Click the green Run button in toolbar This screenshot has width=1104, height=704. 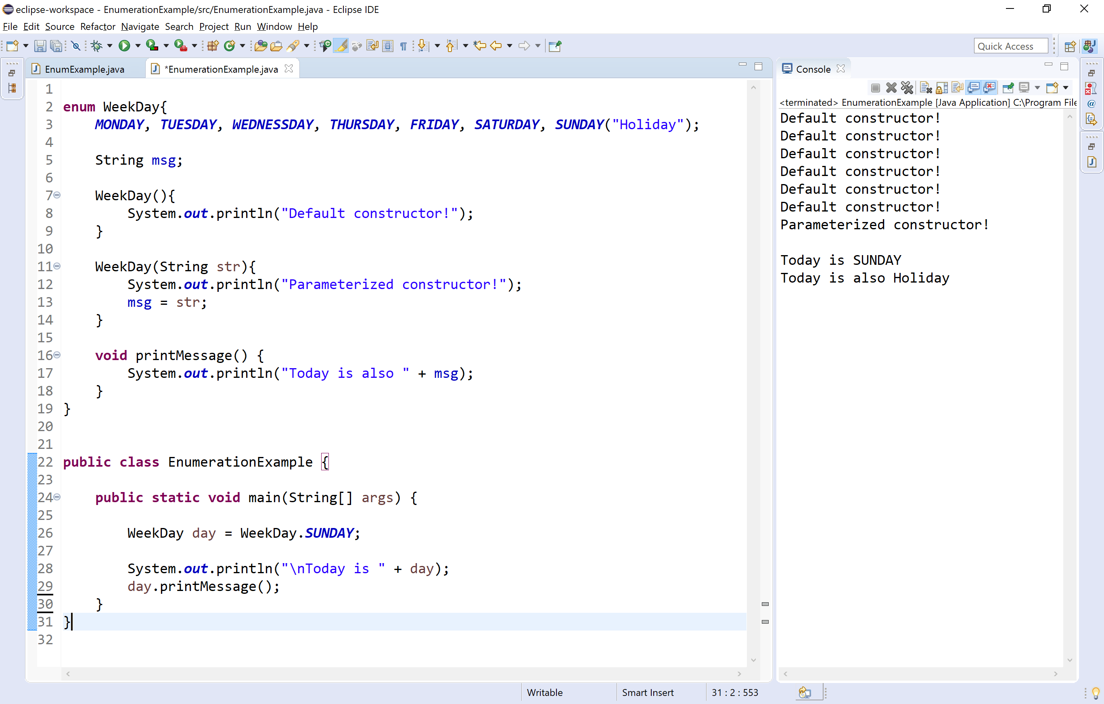(x=124, y=46)
